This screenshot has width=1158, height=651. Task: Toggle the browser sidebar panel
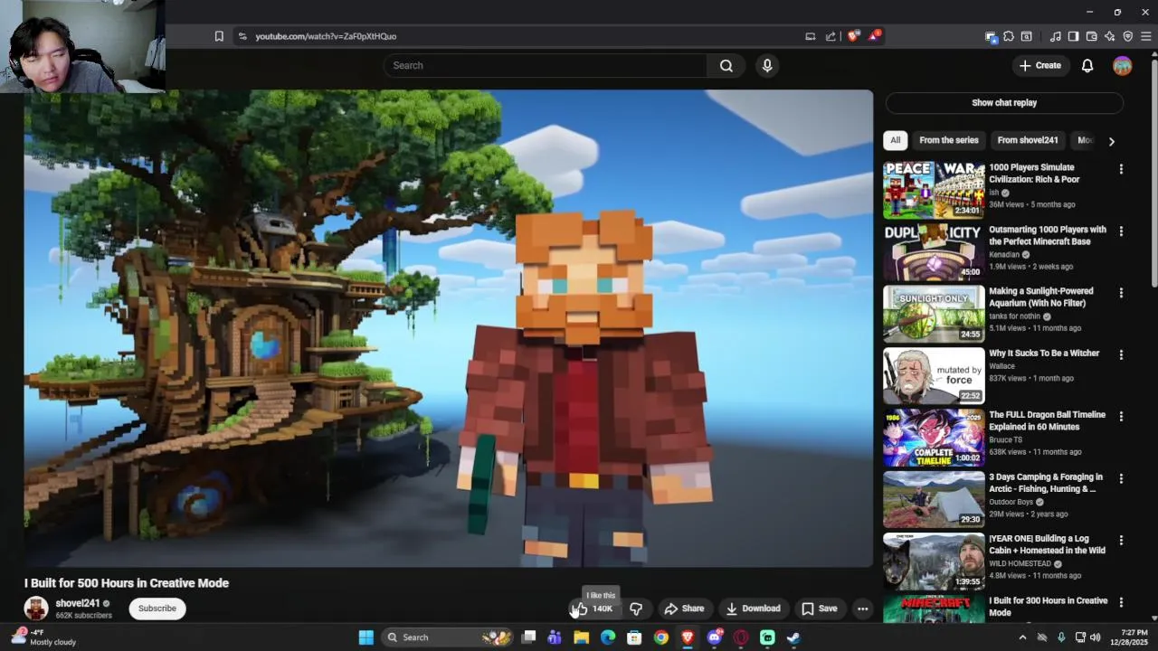[1073, 36]
